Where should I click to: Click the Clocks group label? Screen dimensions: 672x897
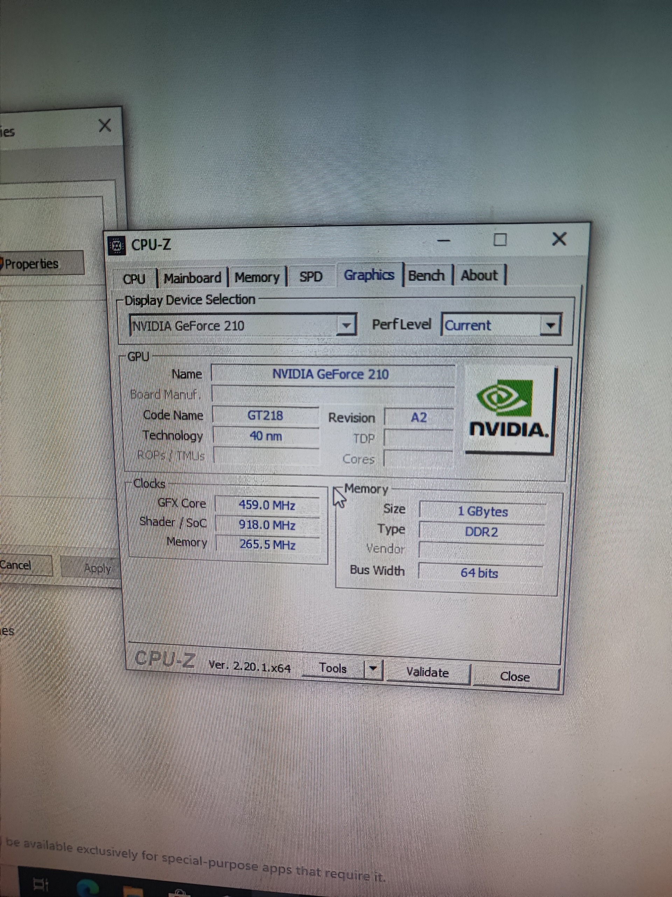coord(149,484)
